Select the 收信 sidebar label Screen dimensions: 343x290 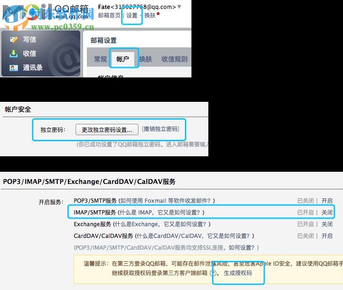(x=30, y=53)
